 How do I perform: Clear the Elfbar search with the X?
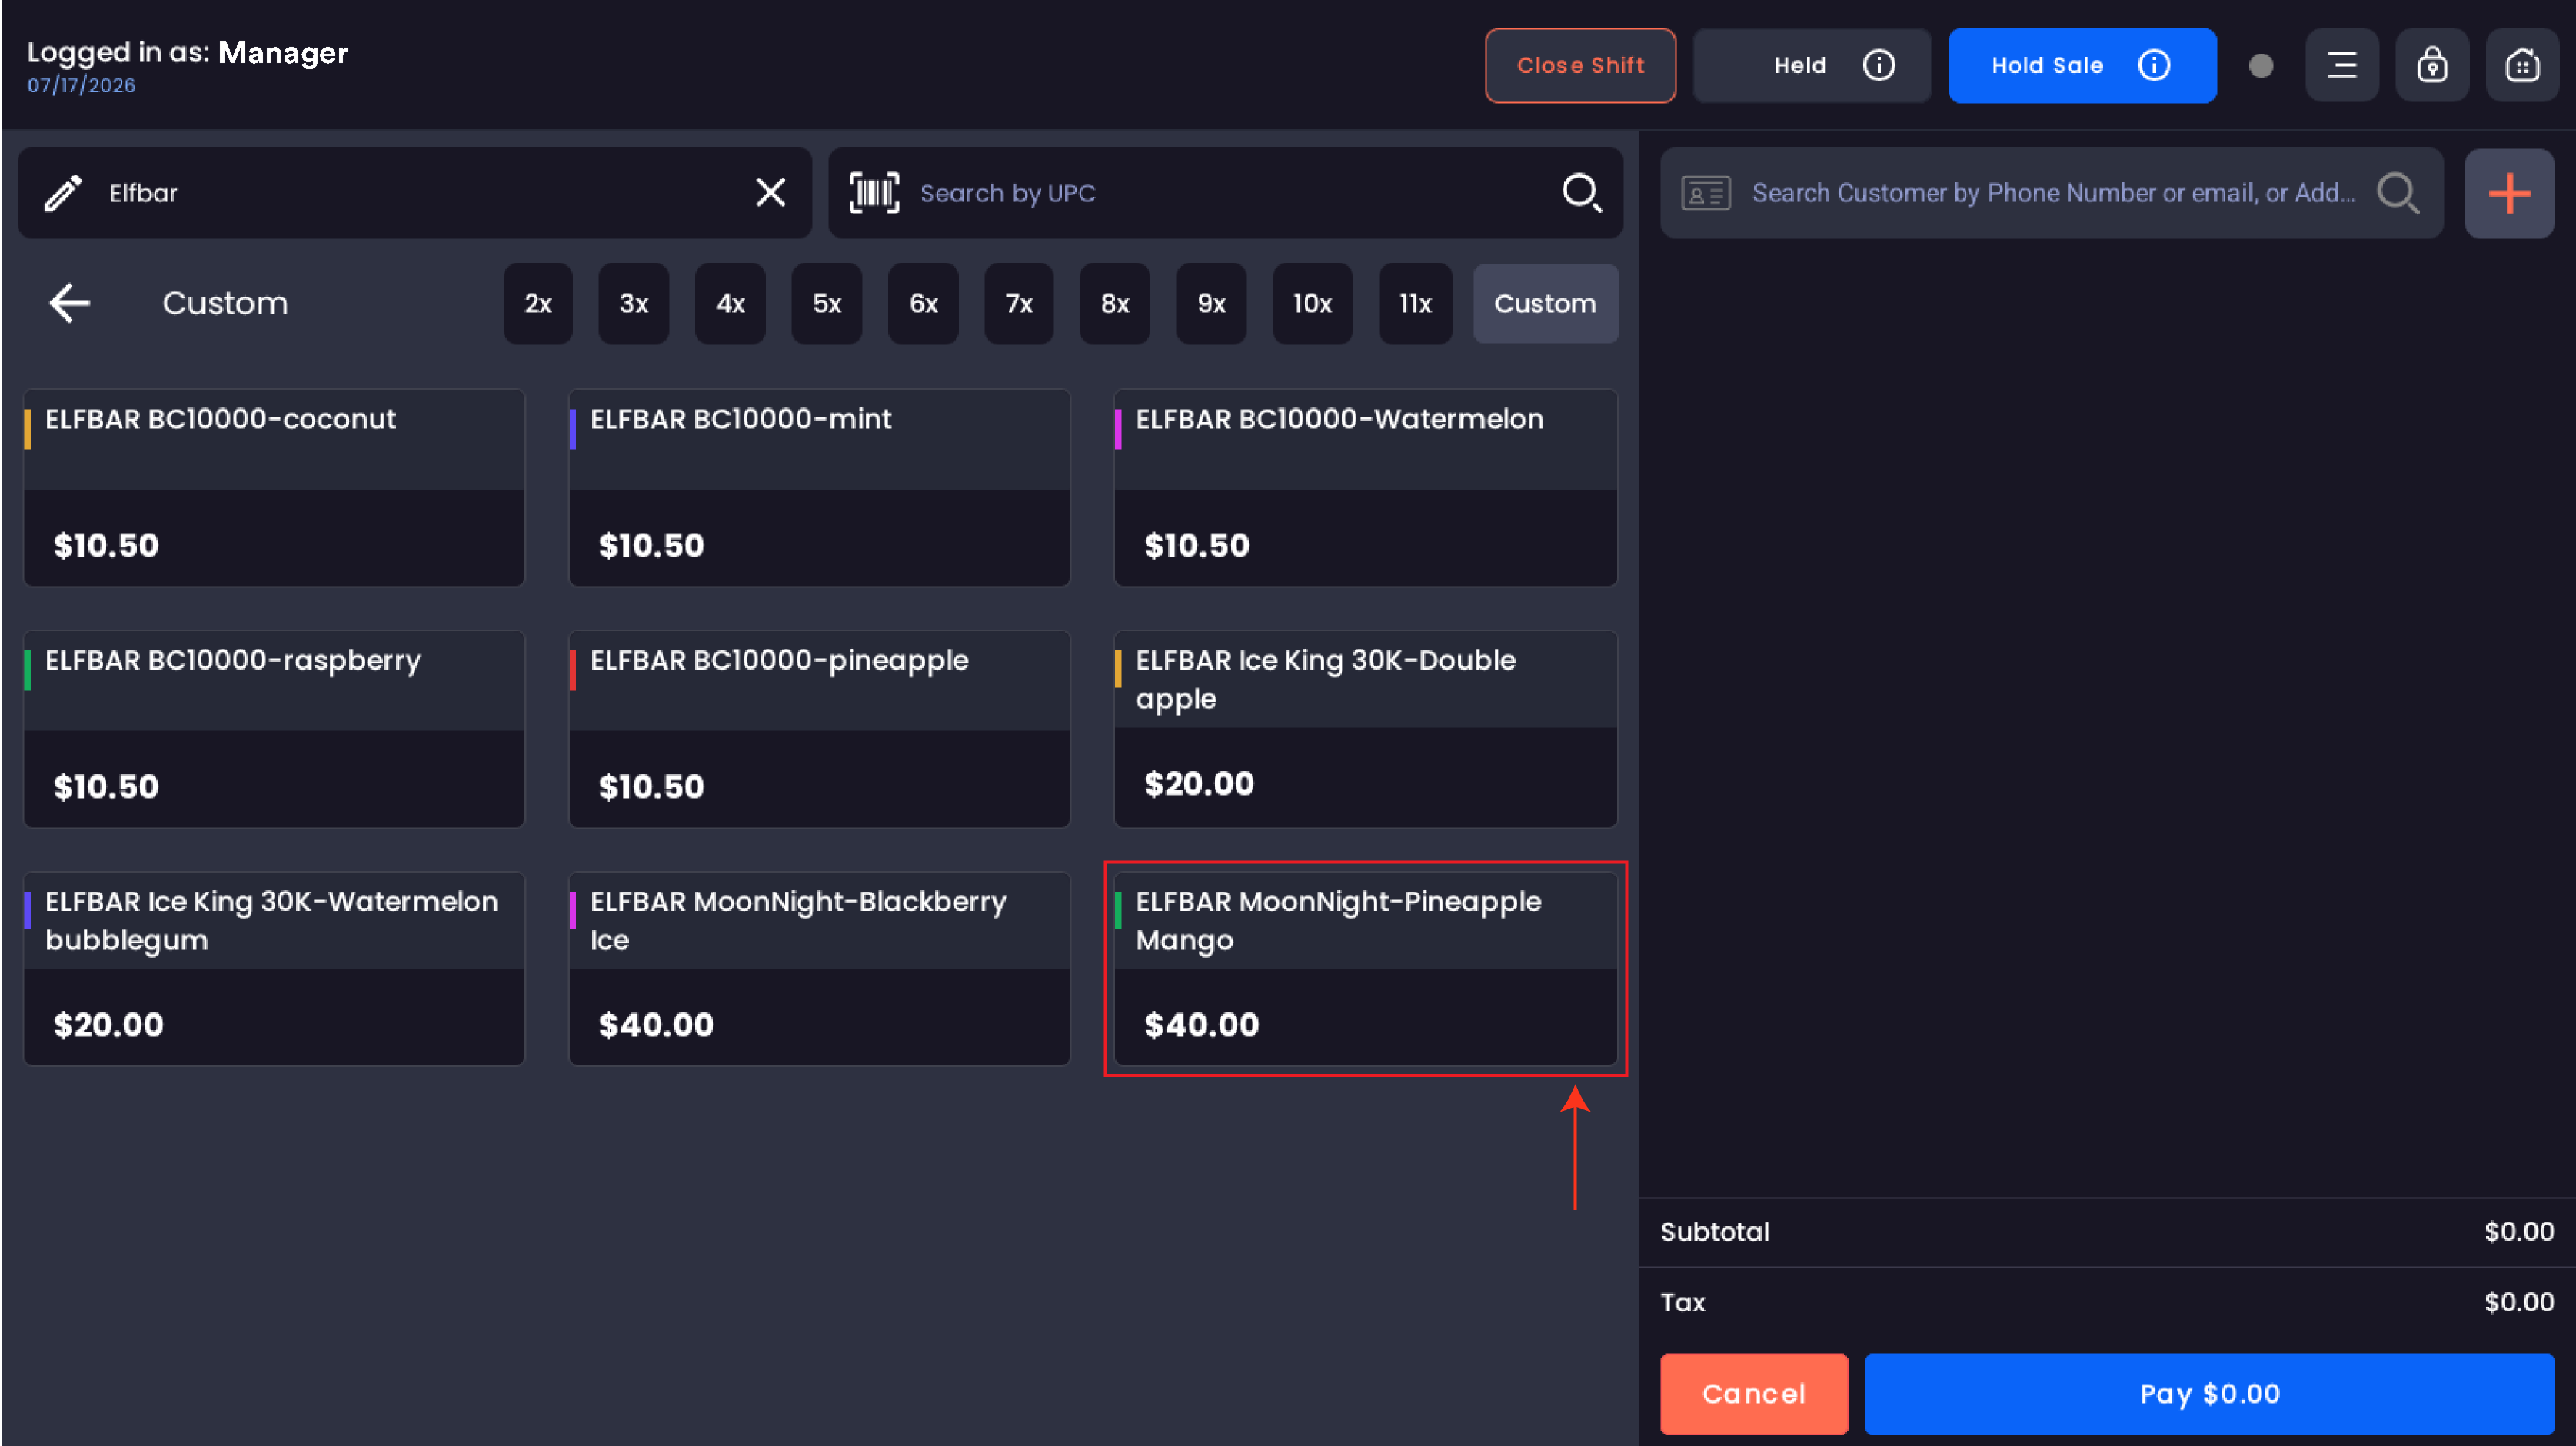[770, 192]
